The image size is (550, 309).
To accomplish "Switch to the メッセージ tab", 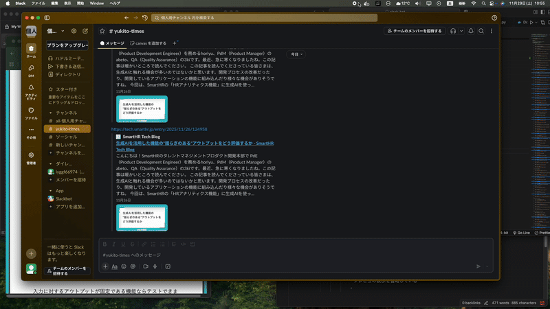I will click(x=113, y=43).
